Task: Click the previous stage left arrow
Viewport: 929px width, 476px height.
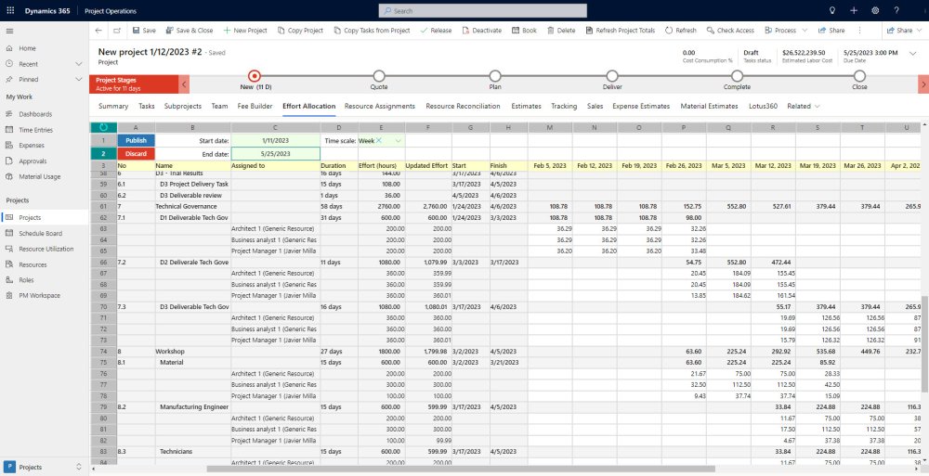Action: [184, 84]
